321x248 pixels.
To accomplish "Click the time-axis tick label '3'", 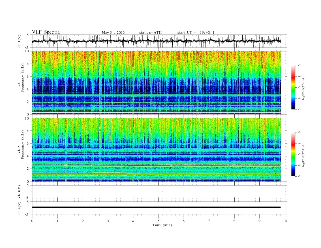I will click(108, 221).
